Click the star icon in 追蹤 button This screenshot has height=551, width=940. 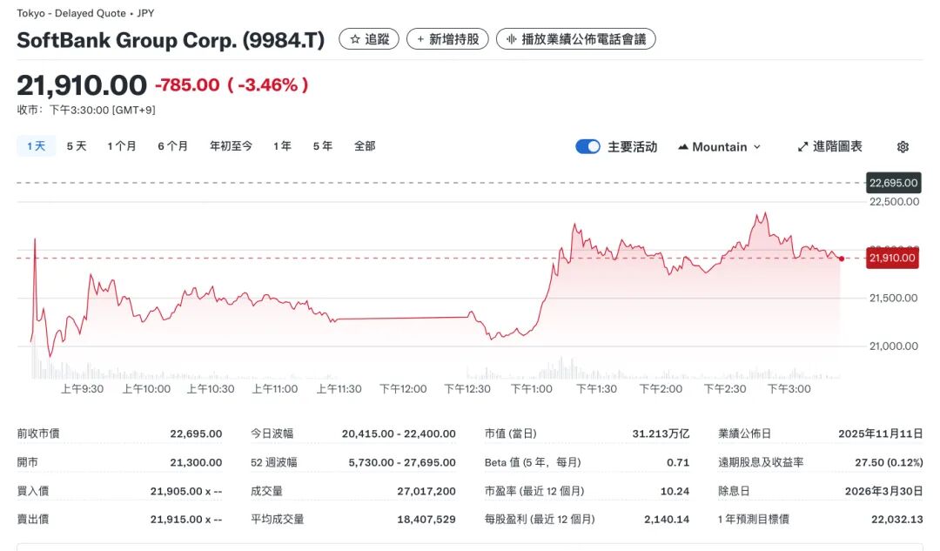(355, 39)
